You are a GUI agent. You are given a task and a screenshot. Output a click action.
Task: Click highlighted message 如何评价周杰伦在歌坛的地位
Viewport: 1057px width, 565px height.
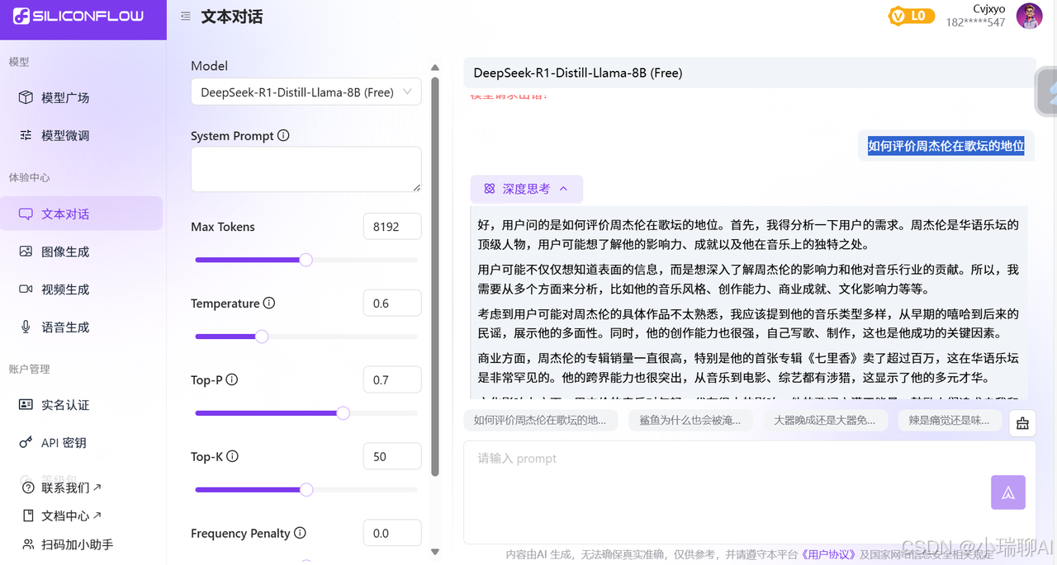[x=946, y=146]
